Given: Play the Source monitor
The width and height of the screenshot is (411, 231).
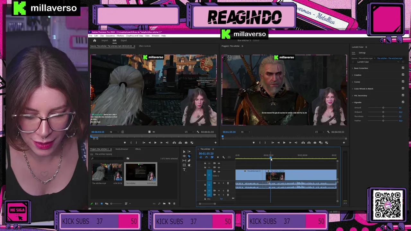Looking at the screenshot, I should pos(155,142).
